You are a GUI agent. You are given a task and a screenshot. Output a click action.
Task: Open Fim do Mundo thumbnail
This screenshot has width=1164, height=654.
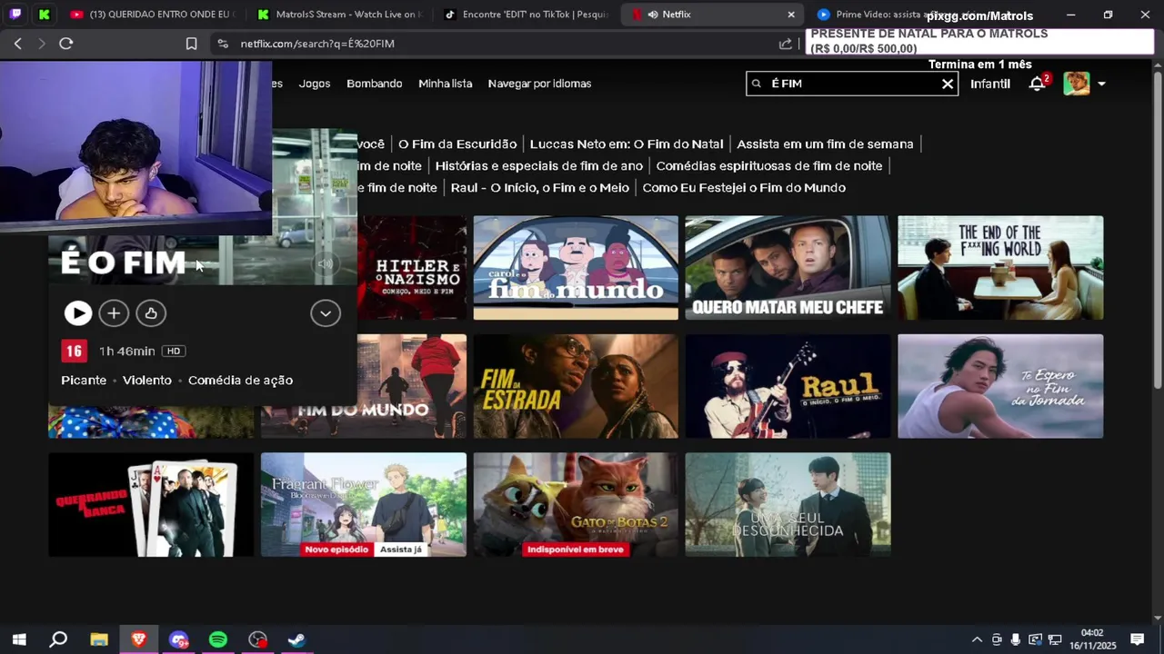pos(412,386)
